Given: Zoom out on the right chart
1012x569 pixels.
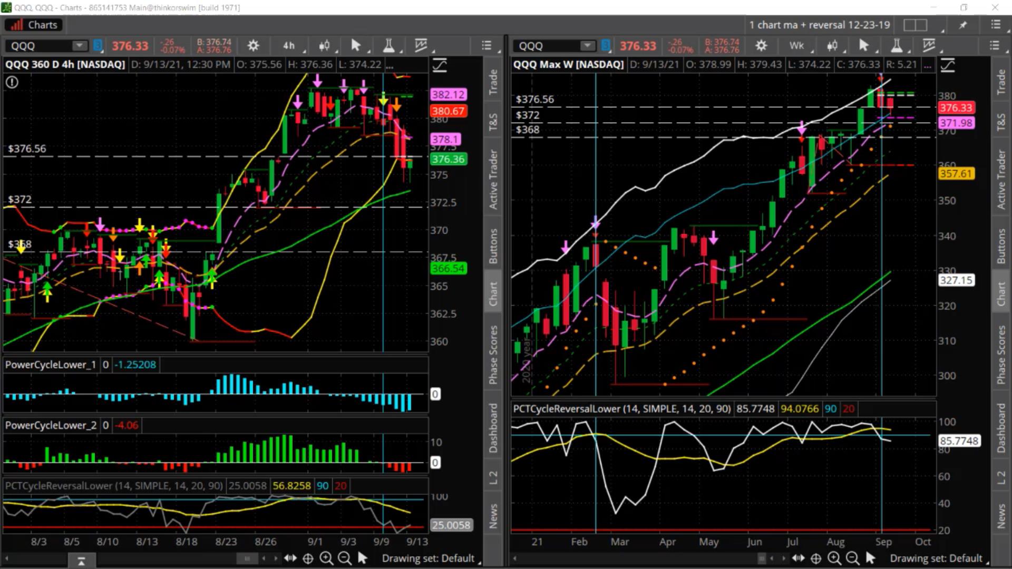Looking at the screenshot, I should pos(852,558).
